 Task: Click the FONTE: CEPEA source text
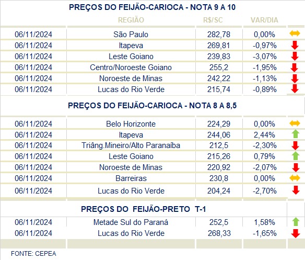33,254
